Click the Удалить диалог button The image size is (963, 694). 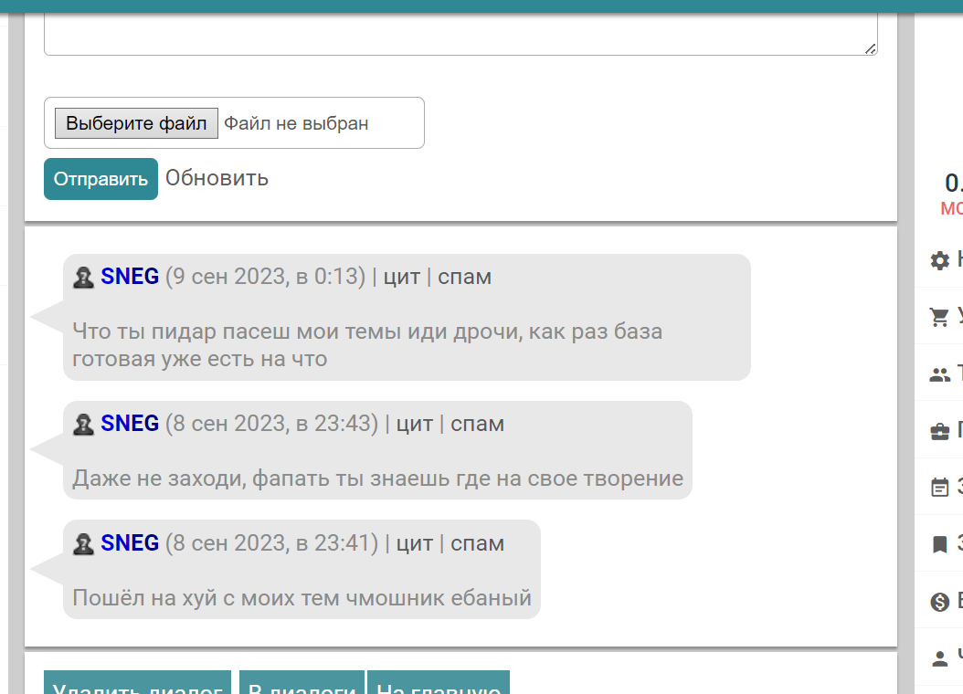click(138, 685)
